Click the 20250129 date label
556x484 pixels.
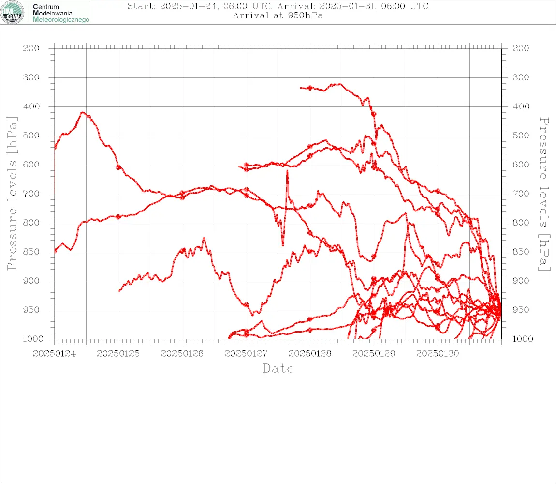point(374,354)
